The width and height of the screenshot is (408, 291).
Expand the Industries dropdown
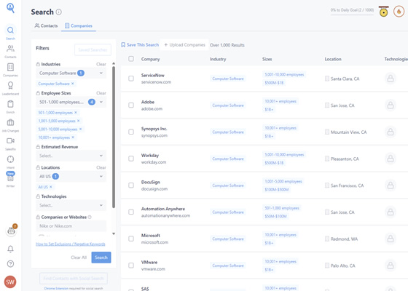(71, 73)
